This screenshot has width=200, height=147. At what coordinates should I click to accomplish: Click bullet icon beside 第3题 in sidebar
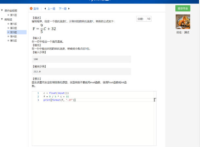(x=8, y=32)
